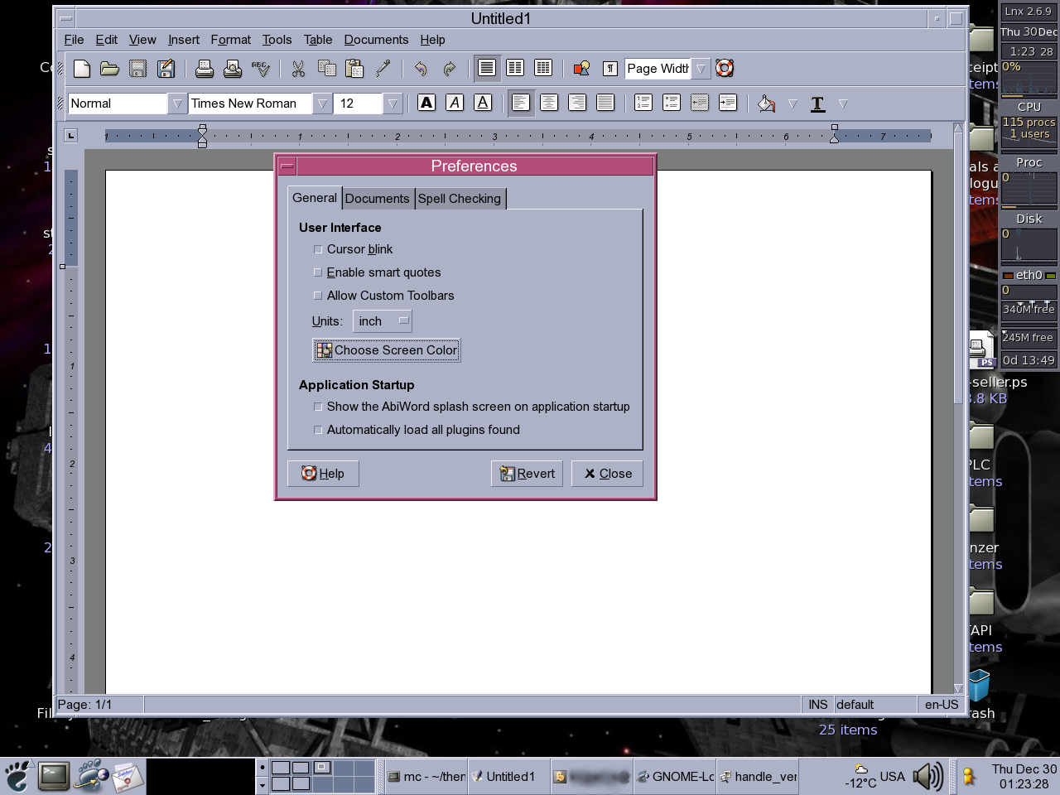Toggle italic text formatting
Image resolution: width=1060 pixels, height=795 pixels.
coord(455,103)
